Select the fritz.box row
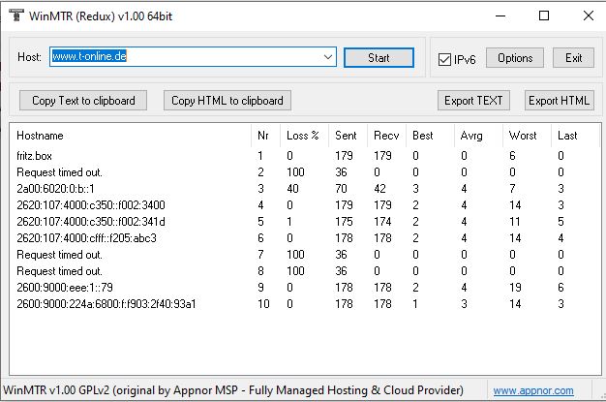The height and width of the screenshot is (402, 606). click(305, 156)
